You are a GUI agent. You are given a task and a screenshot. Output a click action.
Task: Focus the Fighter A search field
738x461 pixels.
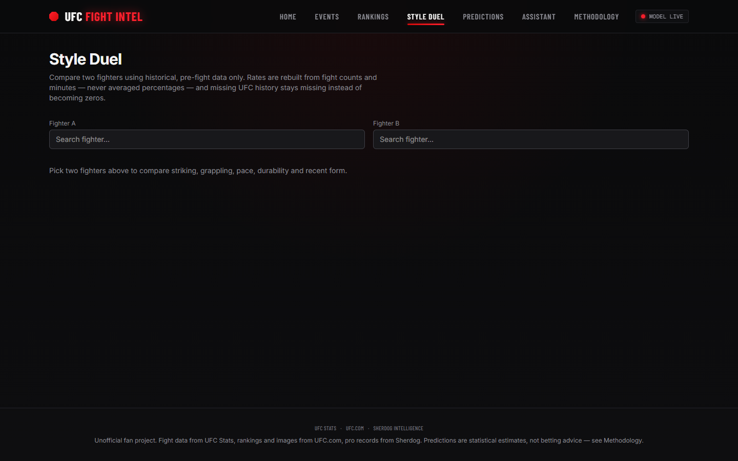tap(207, 139)
